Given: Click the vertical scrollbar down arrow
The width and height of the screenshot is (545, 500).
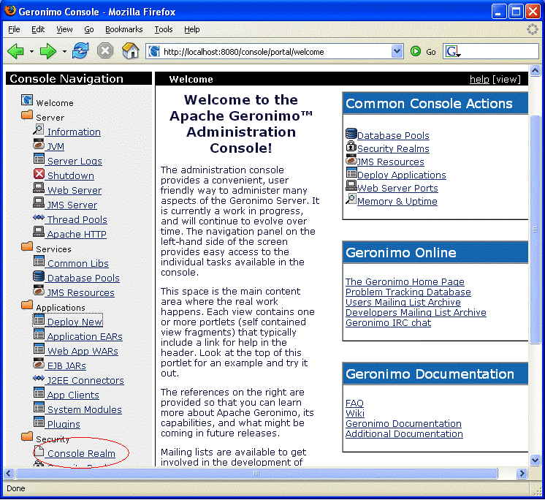Looking at the screenshot, I should tap(536, 460).
